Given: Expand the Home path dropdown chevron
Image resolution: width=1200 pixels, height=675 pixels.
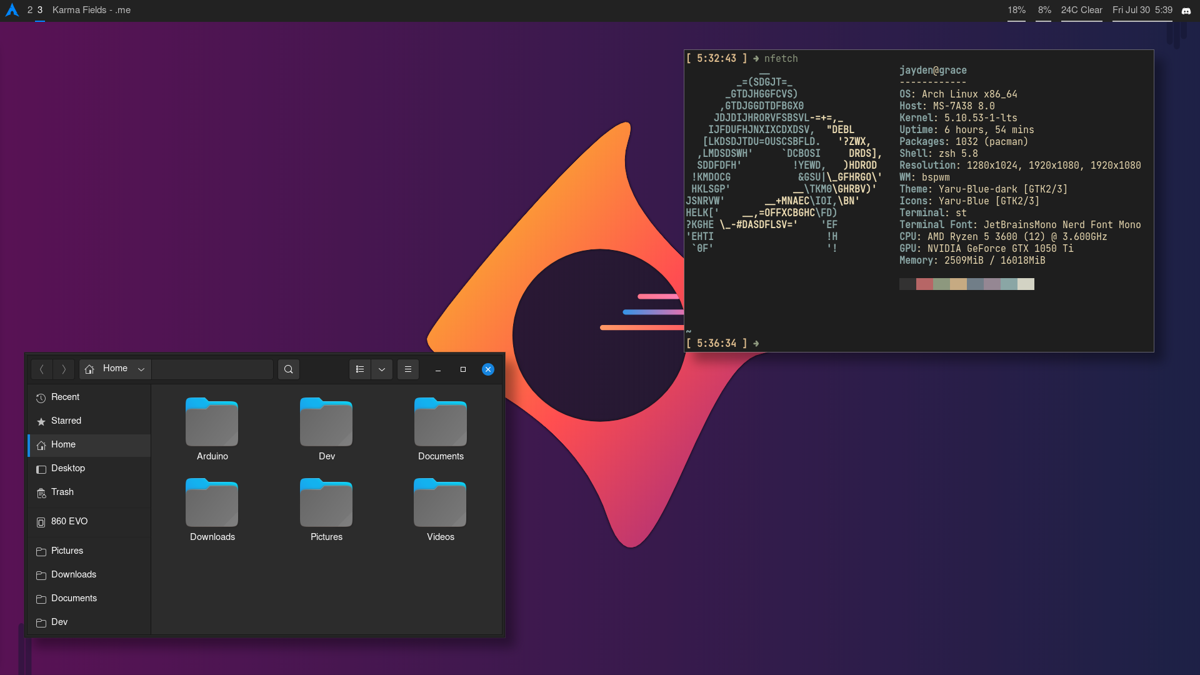Looking at the screenshot, I should [x=141, y=369].
